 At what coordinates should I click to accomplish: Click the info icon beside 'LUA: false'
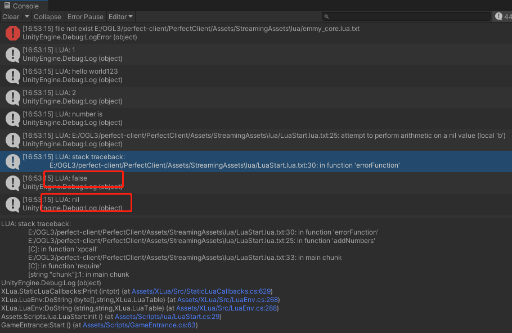point(13,183)
